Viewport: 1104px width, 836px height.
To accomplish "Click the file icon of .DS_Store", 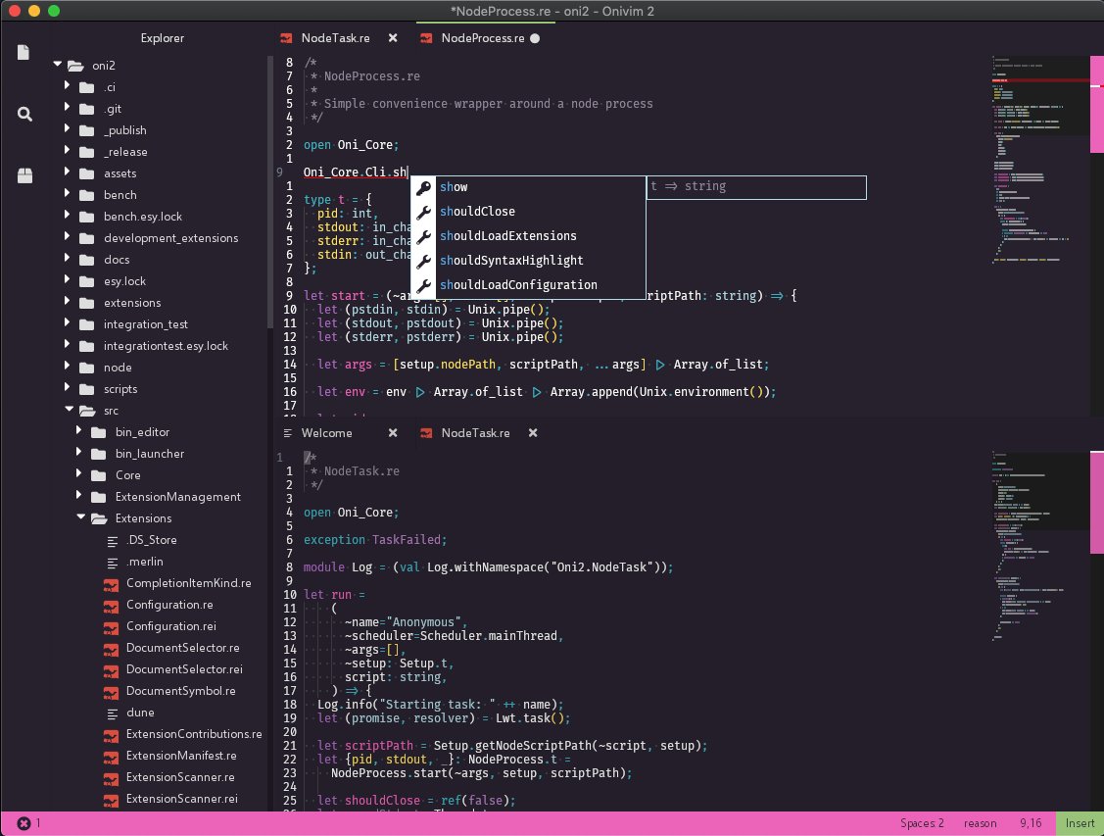I will click(112, 541).
